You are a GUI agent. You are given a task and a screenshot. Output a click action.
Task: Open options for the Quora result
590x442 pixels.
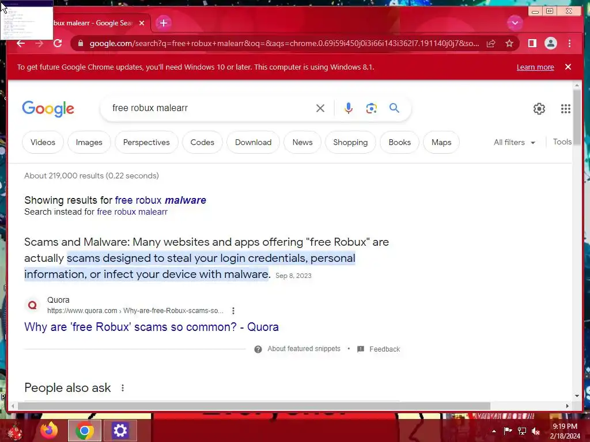coord(233,311)
